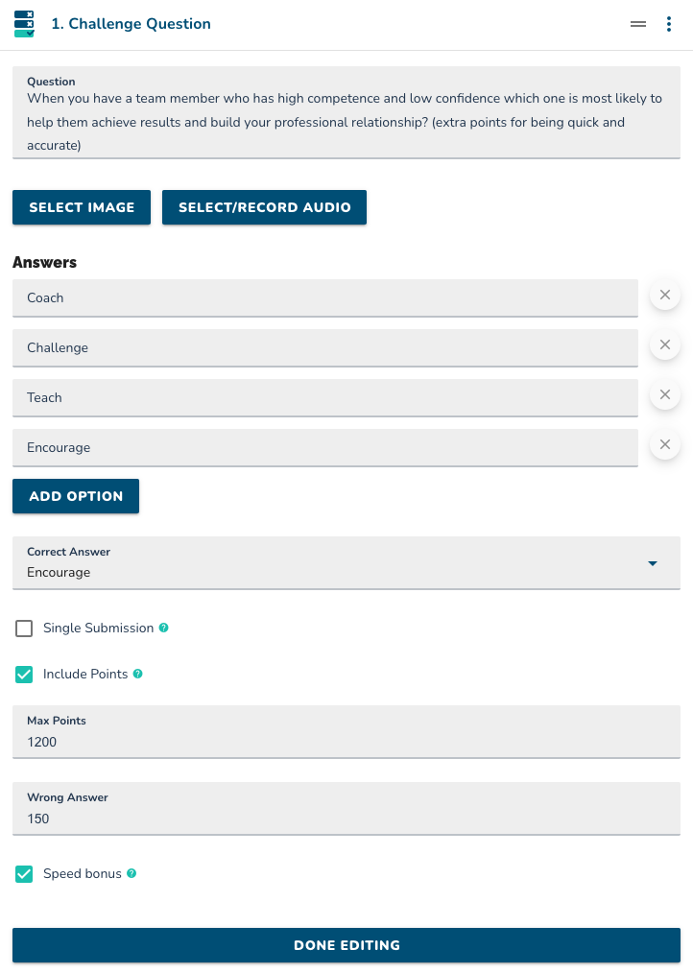The image size is (693, 973).
Task: Click the Challenge Question quiz icon
Action: (x=24, y=24)
